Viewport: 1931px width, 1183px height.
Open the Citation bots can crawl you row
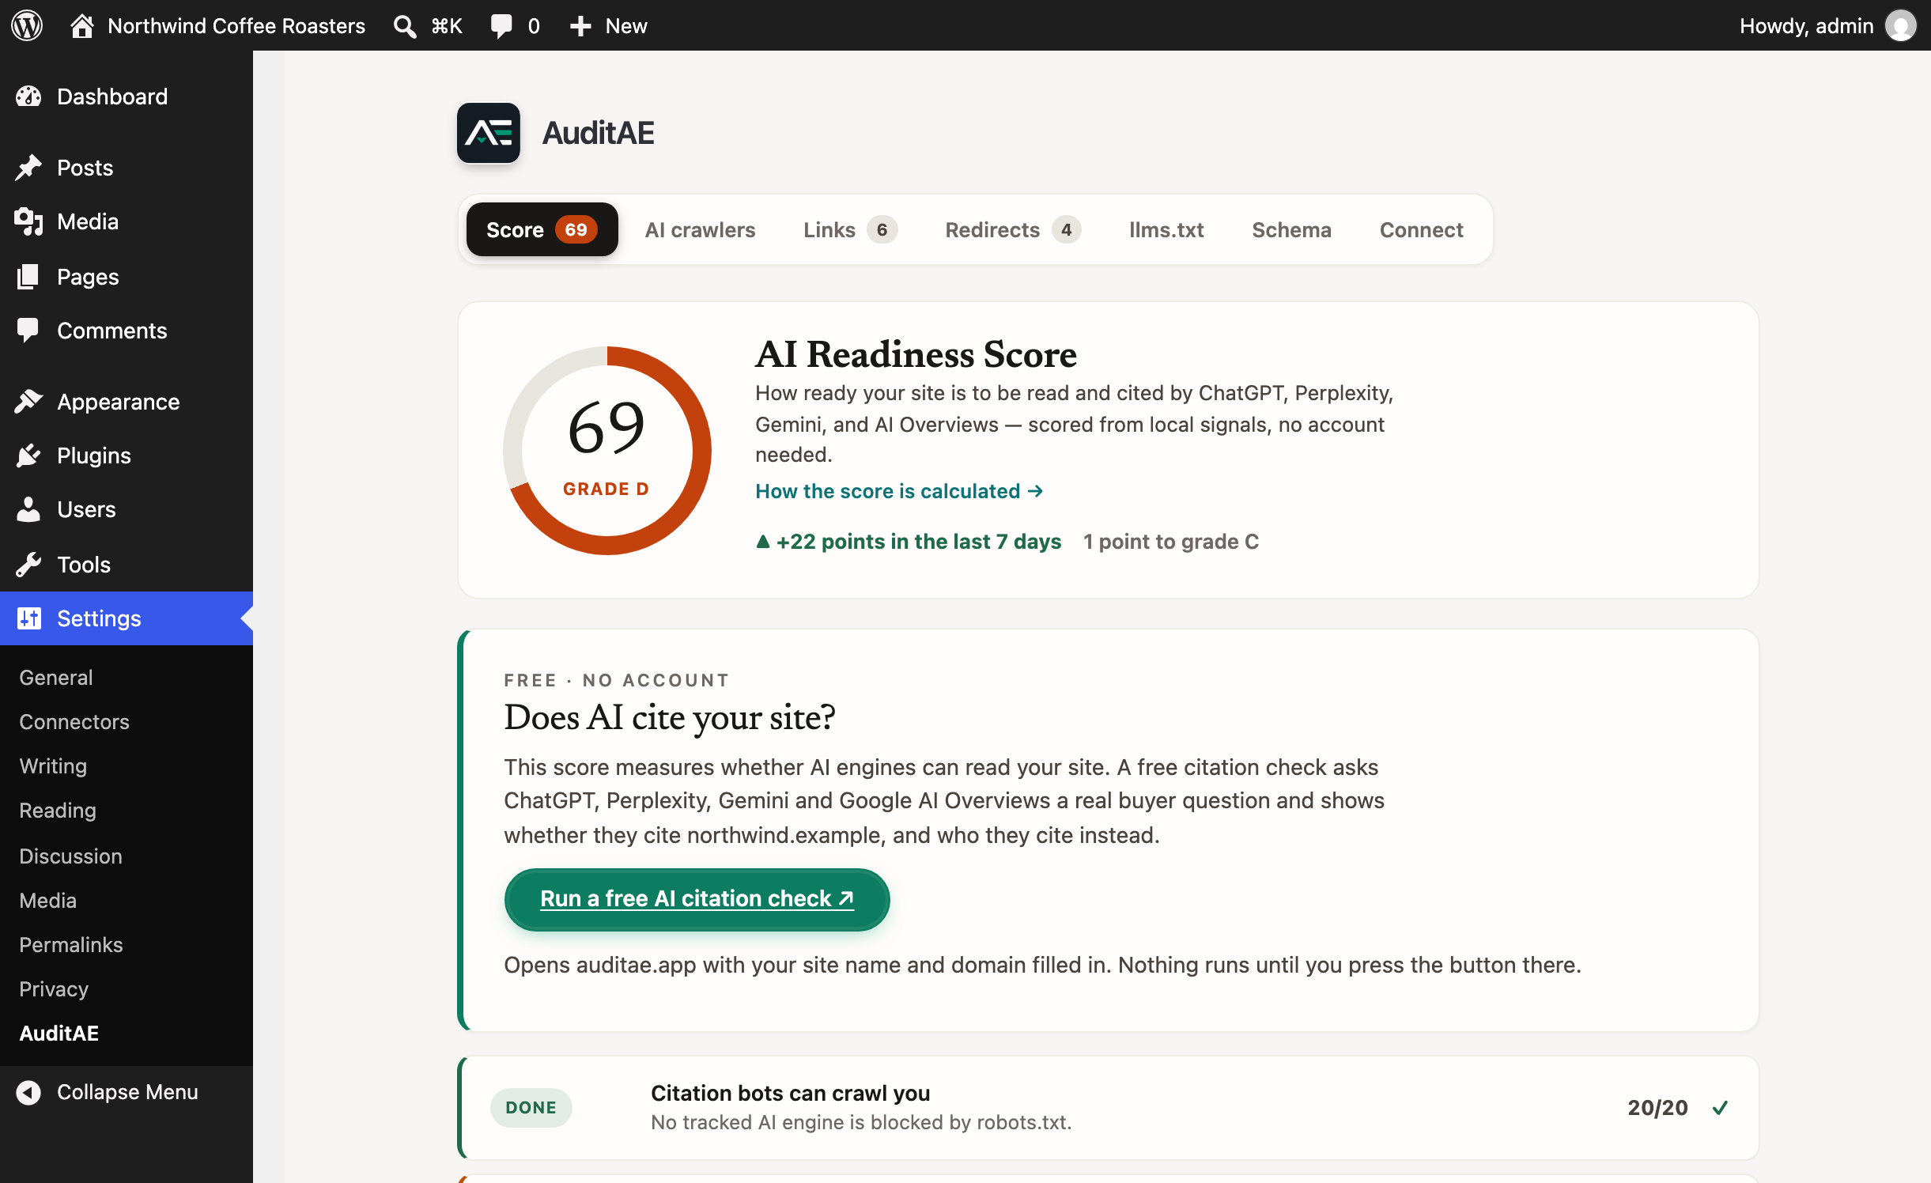(1109, 1108)
